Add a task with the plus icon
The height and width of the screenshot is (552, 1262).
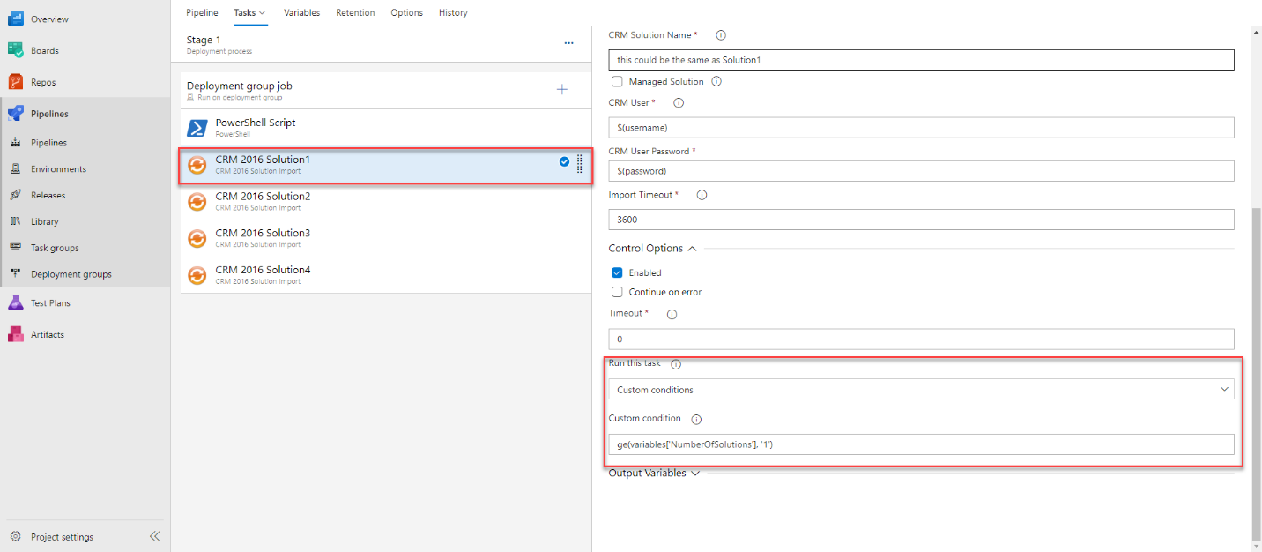[562, 89]
